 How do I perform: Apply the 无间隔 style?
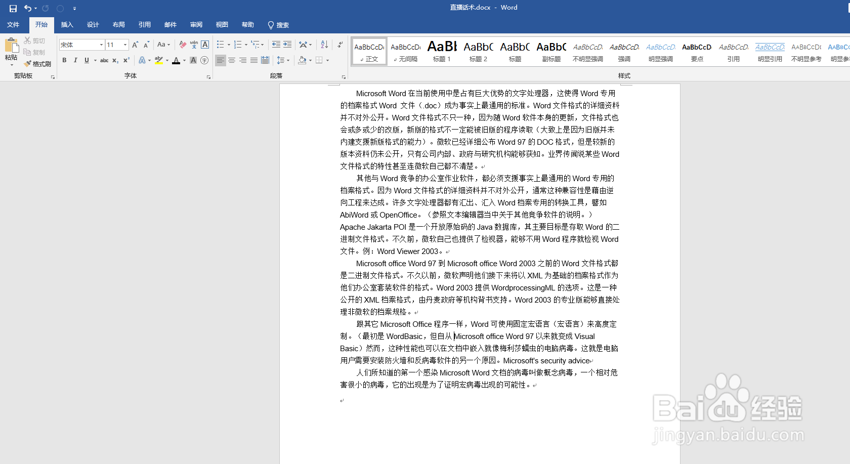(x=406, y=52)
